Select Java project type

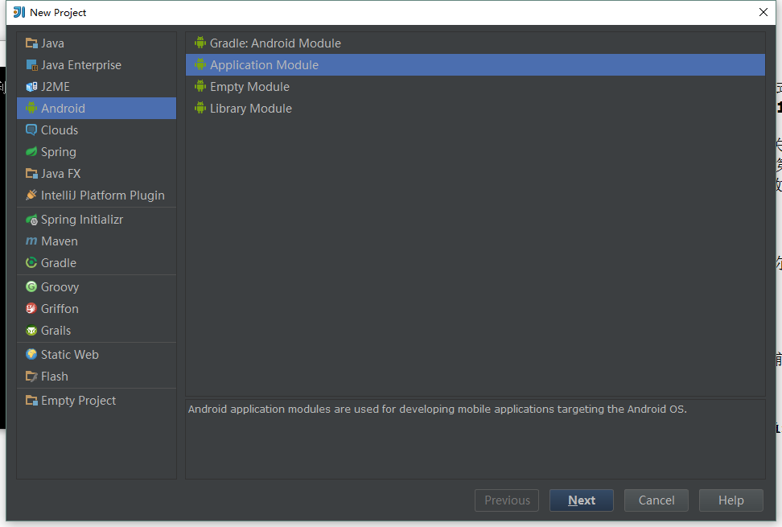pos(97,43)
